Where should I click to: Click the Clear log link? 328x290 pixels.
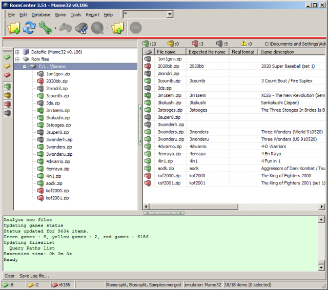[10, 276]
